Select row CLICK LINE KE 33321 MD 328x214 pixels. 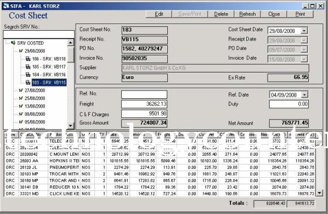coord(160,194)
